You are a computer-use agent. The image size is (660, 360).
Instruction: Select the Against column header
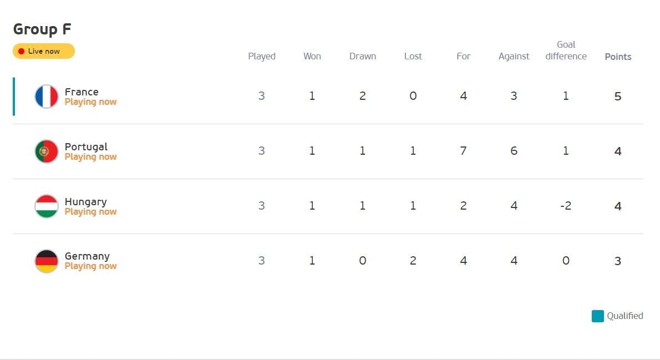click(x=514, y=57)
